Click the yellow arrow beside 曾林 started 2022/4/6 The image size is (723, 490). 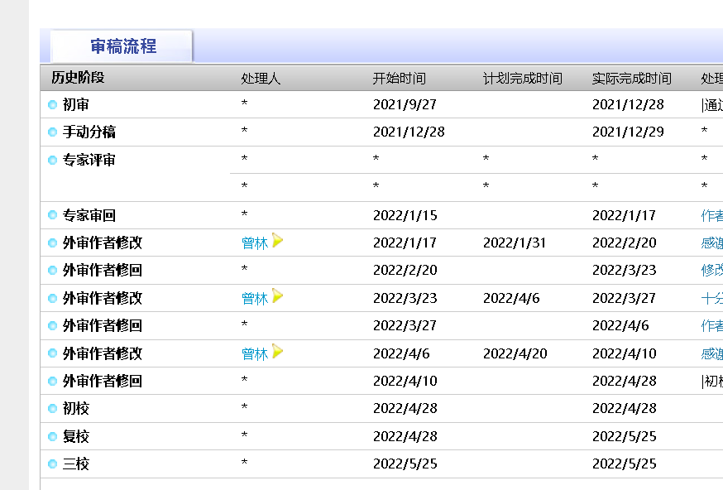click(278, 352)
